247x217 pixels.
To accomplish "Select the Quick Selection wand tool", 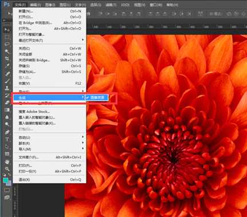I will (7, 51).
